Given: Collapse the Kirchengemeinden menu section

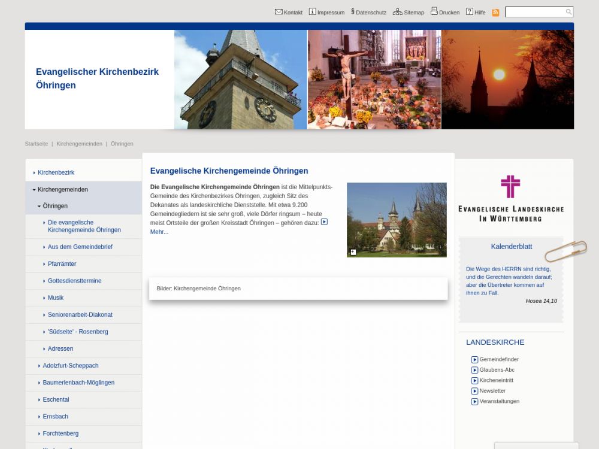Looking at the screenshot, I should click(x=34, y=190).
